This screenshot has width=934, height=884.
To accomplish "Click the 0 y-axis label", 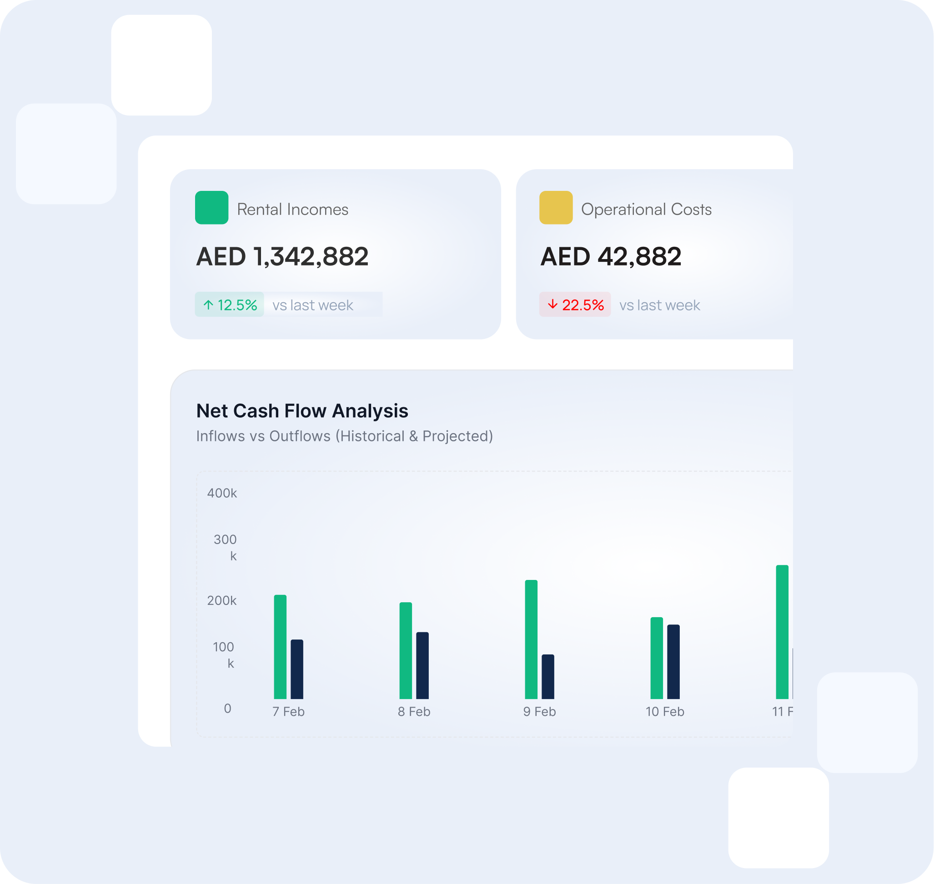I will coord(228,709).
